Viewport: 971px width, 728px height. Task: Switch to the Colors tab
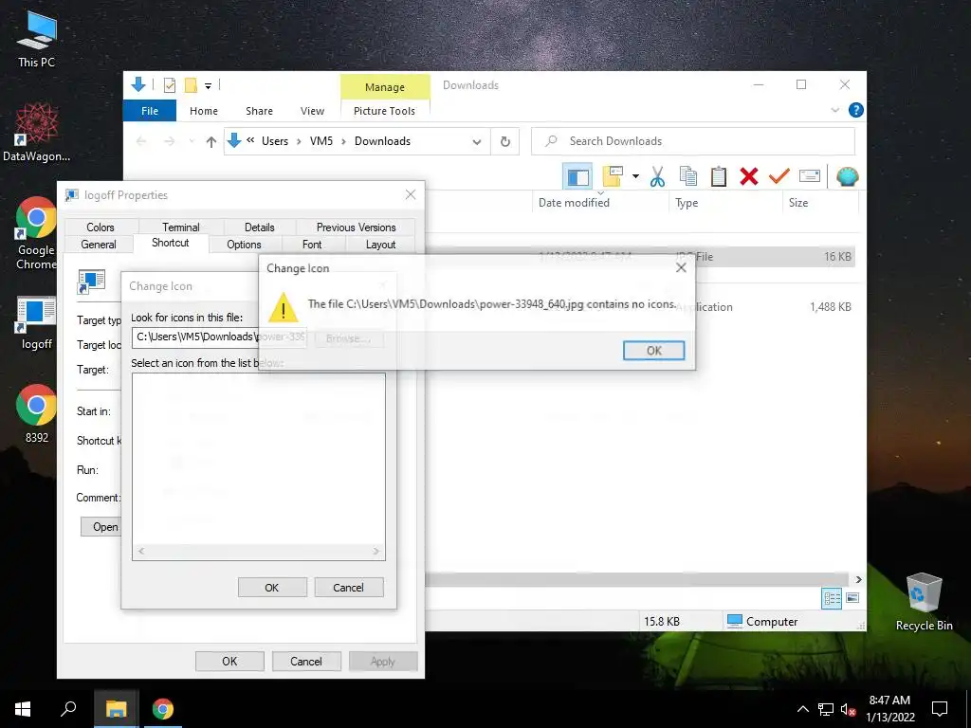pyautogui.click(x=101, y=227)
